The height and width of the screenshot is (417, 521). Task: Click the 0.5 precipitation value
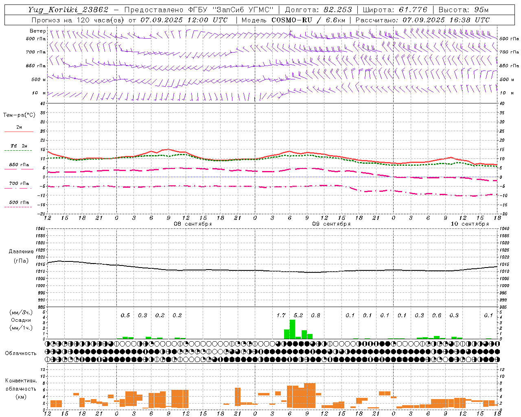click(x=125, y=316)
